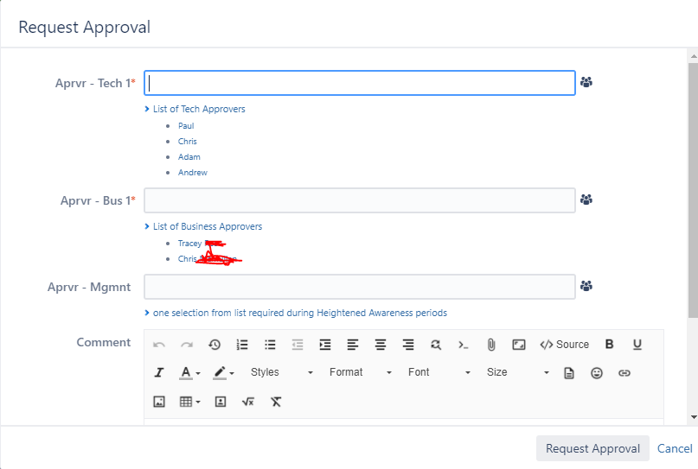Screen dimensions: 698x469
Task: Cancel the approval request
Action: [x=675, y=448]
